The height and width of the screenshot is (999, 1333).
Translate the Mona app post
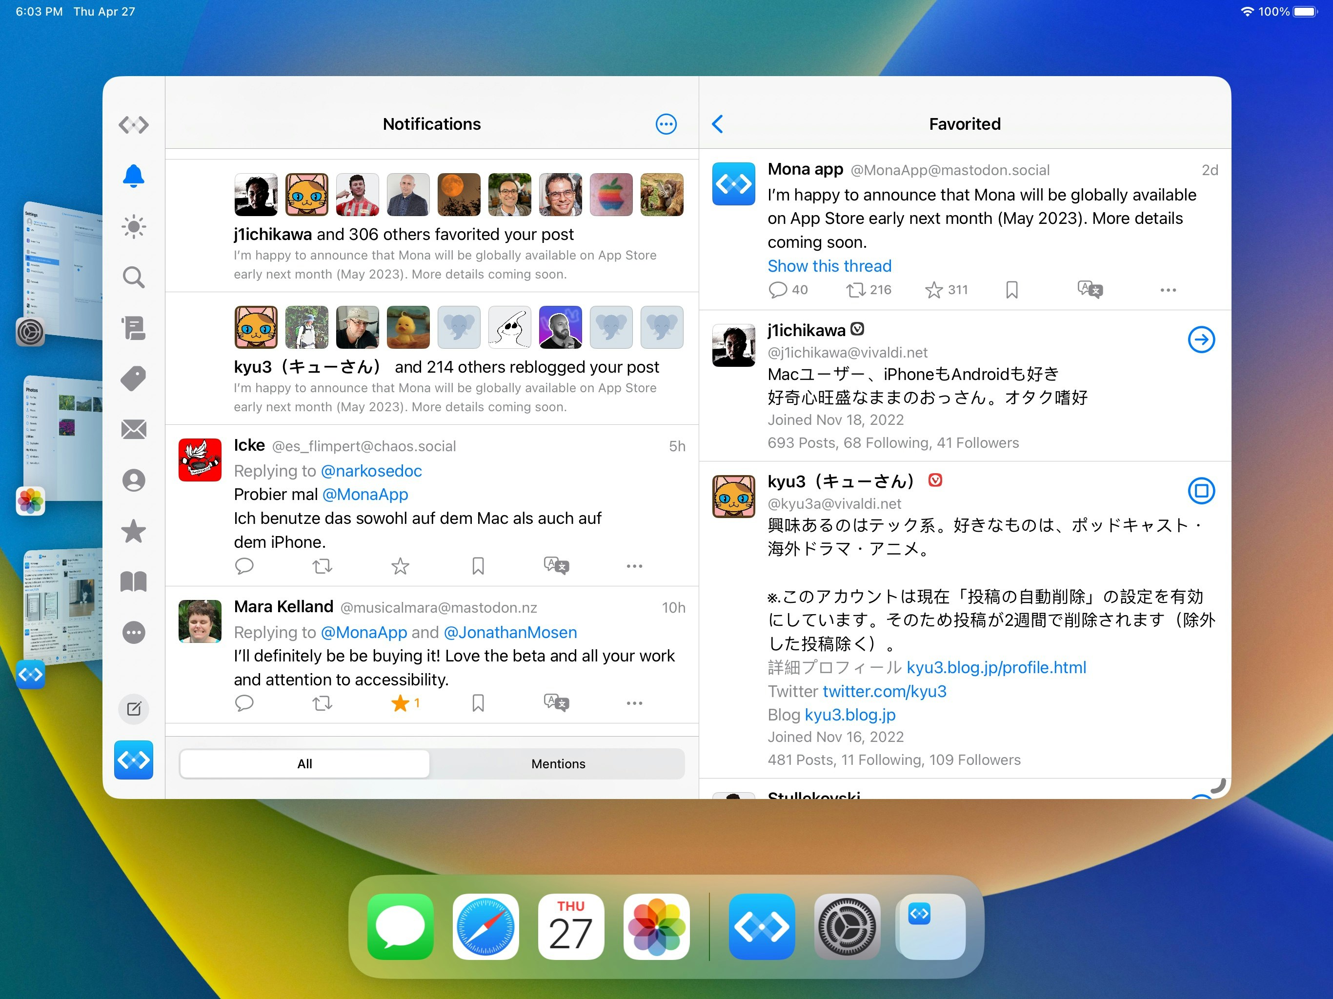tap(1090, 290)
